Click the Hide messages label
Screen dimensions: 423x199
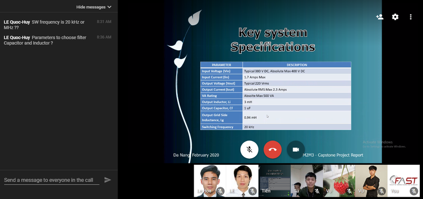tap(91, 7)
